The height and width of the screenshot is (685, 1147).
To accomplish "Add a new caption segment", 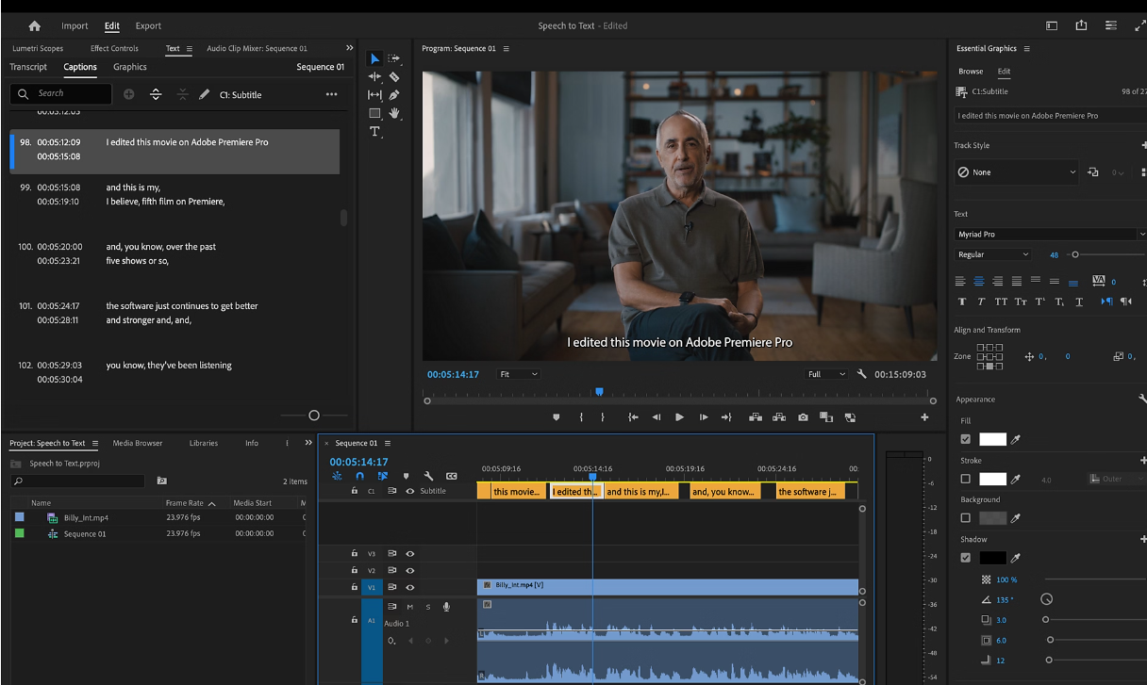I will [129, 94].
